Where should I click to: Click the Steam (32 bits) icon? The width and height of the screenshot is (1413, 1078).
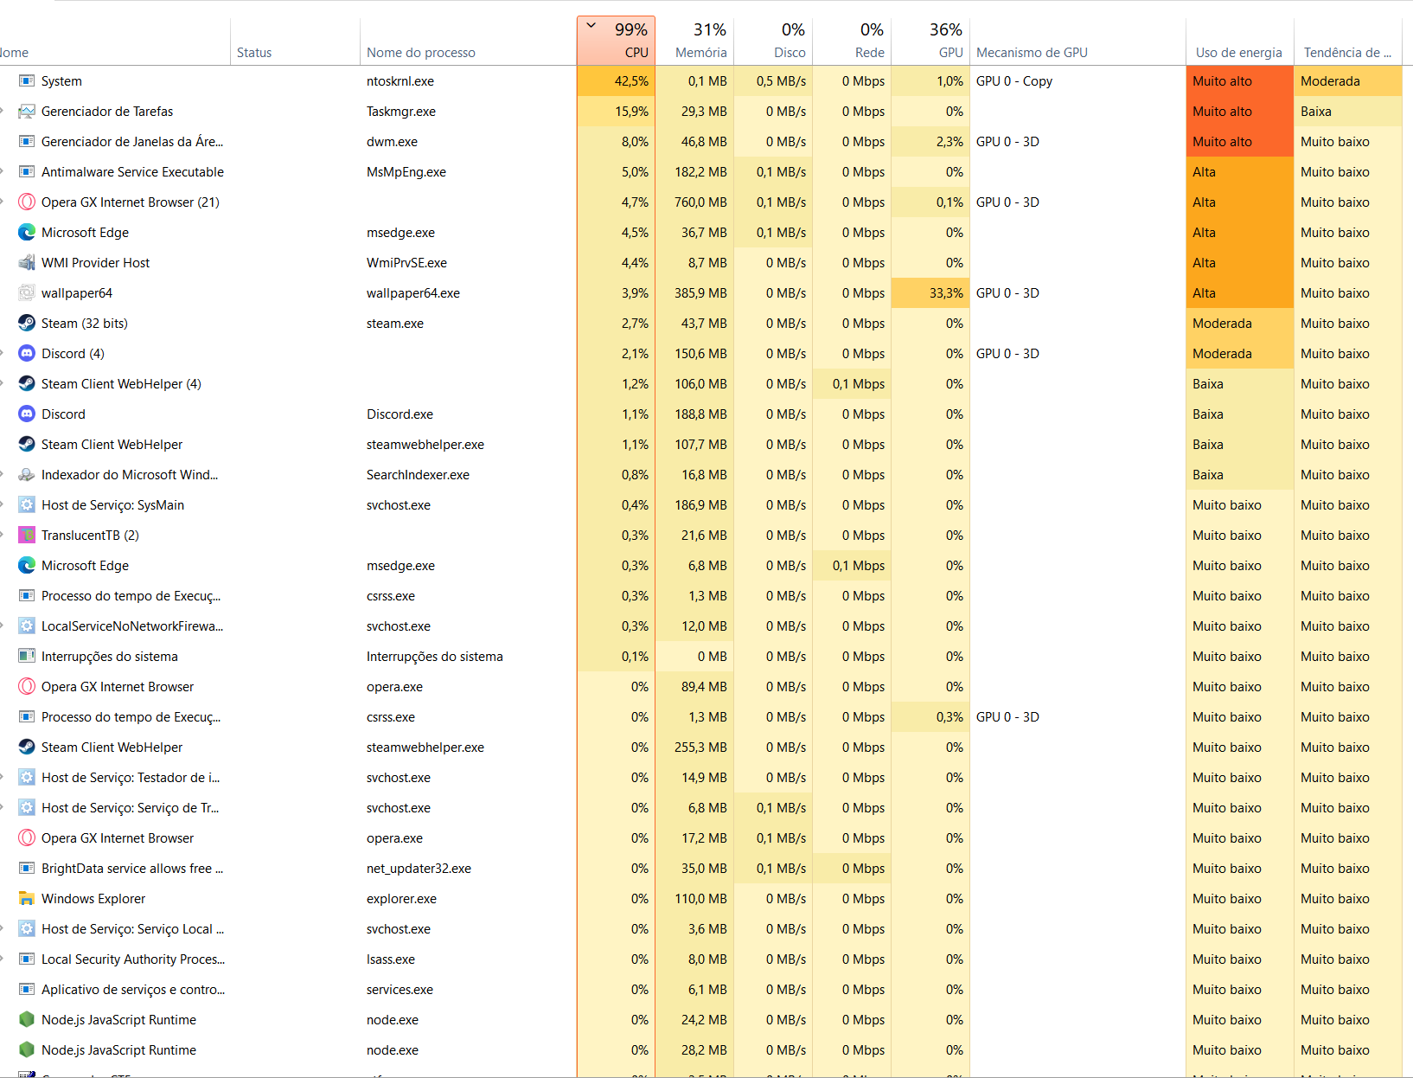pyautogui.click(x=27, y=324)
